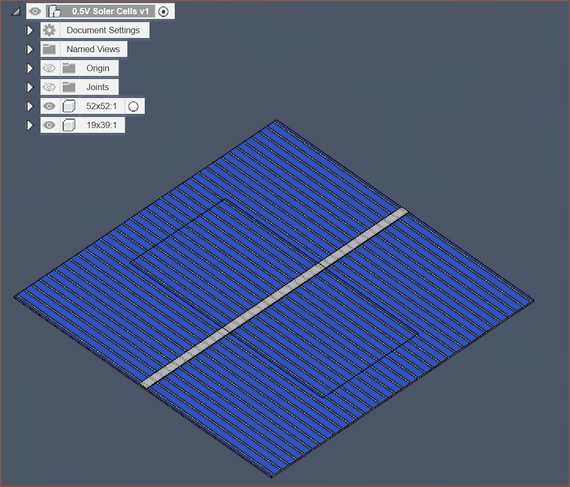570x487 pixels.
Task: Show the hidden Origin folder
Action: (49, 68)
